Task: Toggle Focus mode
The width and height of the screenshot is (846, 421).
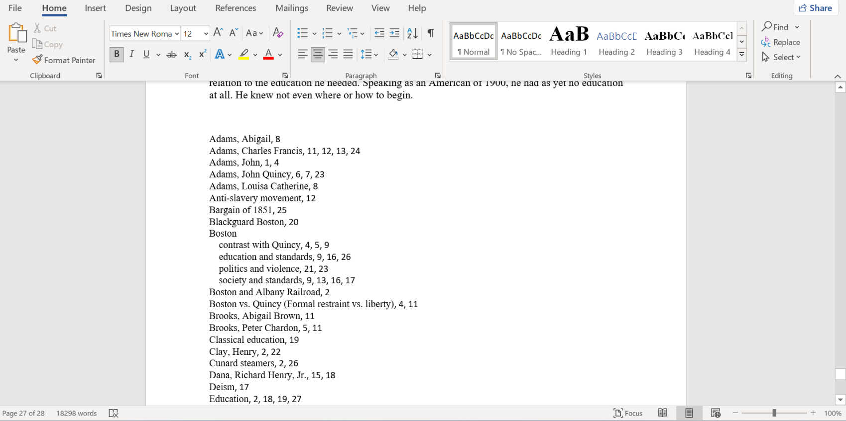Action: tap(628, 413)
